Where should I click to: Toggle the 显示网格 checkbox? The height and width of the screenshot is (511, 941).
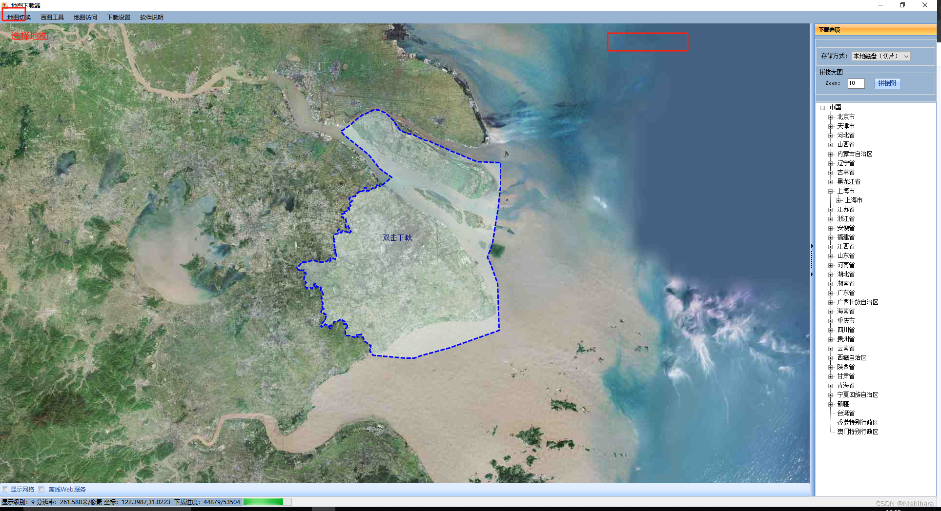tap(5, 489)
